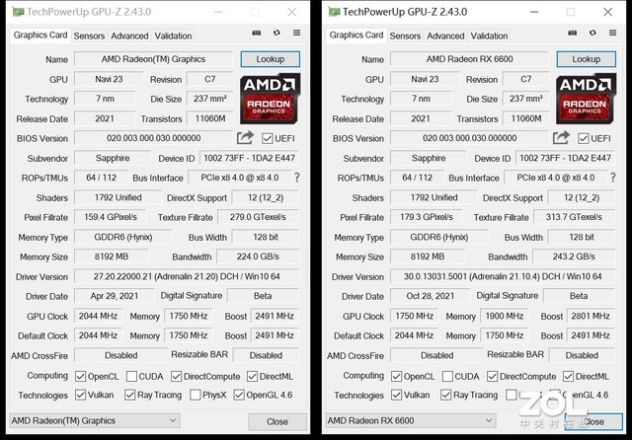The image size is (632, 440).
Task: Click the AMD Radeon logo in right RX 6600 window
Action: pyautogui.click(x=586, y=99)
